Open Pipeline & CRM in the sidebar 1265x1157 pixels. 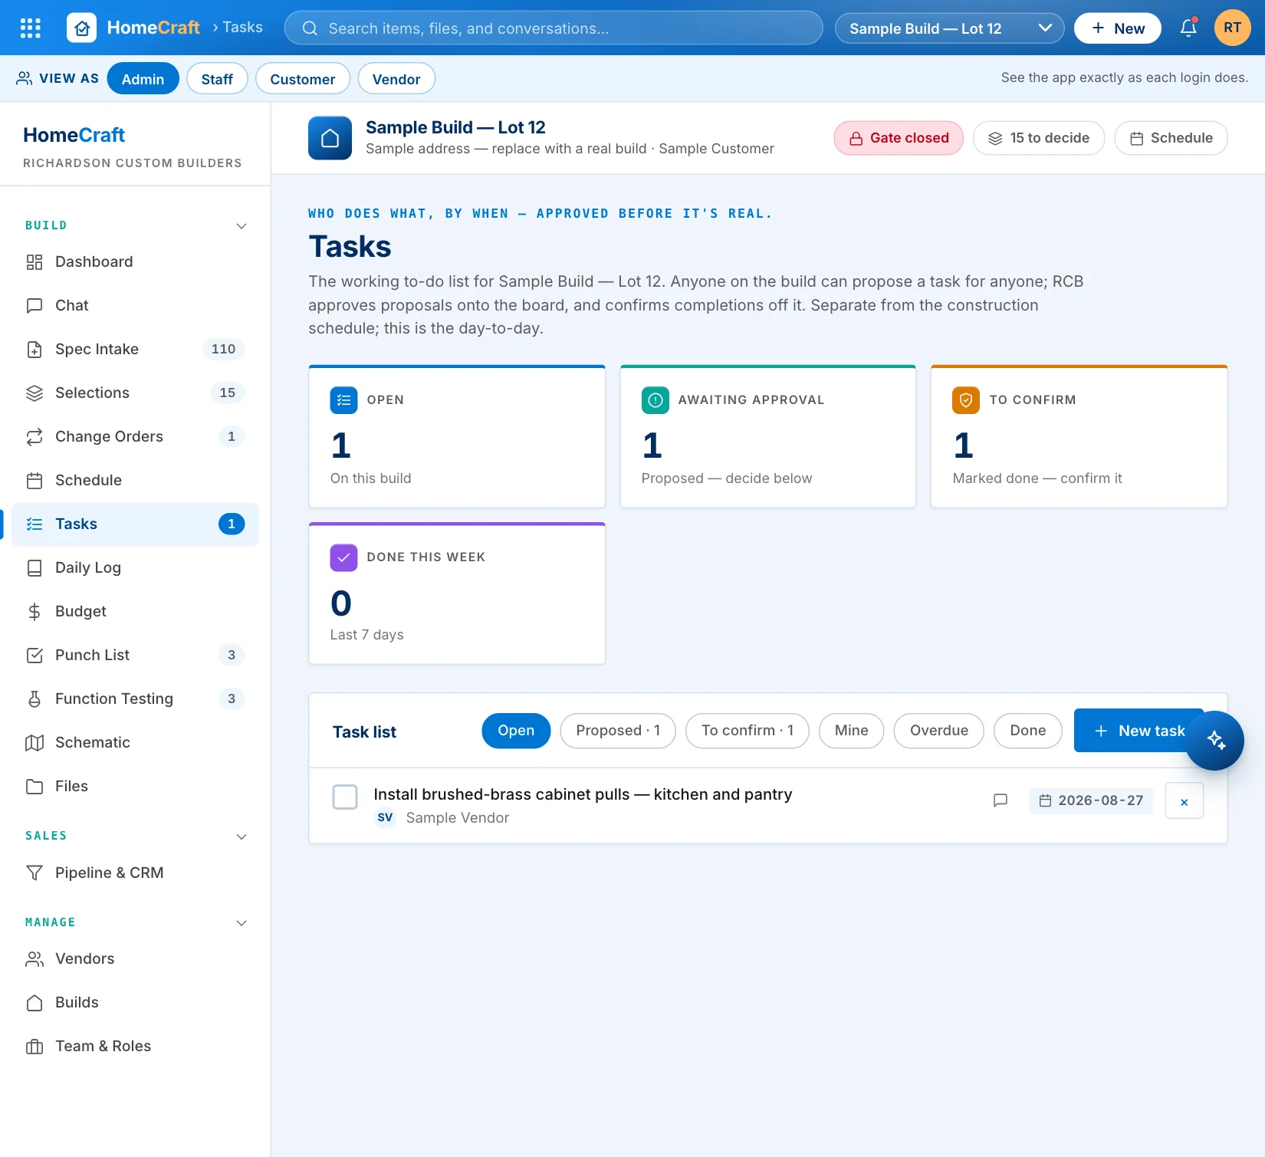(x=135, y=873)
